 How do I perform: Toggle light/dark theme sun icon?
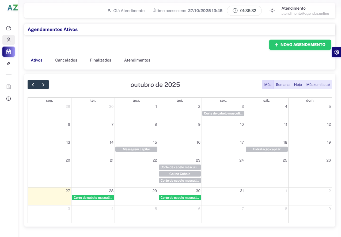point(272,11)
